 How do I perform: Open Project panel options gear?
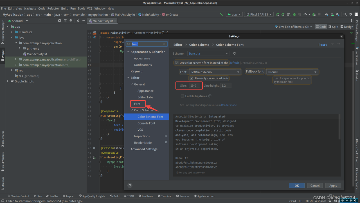coord(78,21)
